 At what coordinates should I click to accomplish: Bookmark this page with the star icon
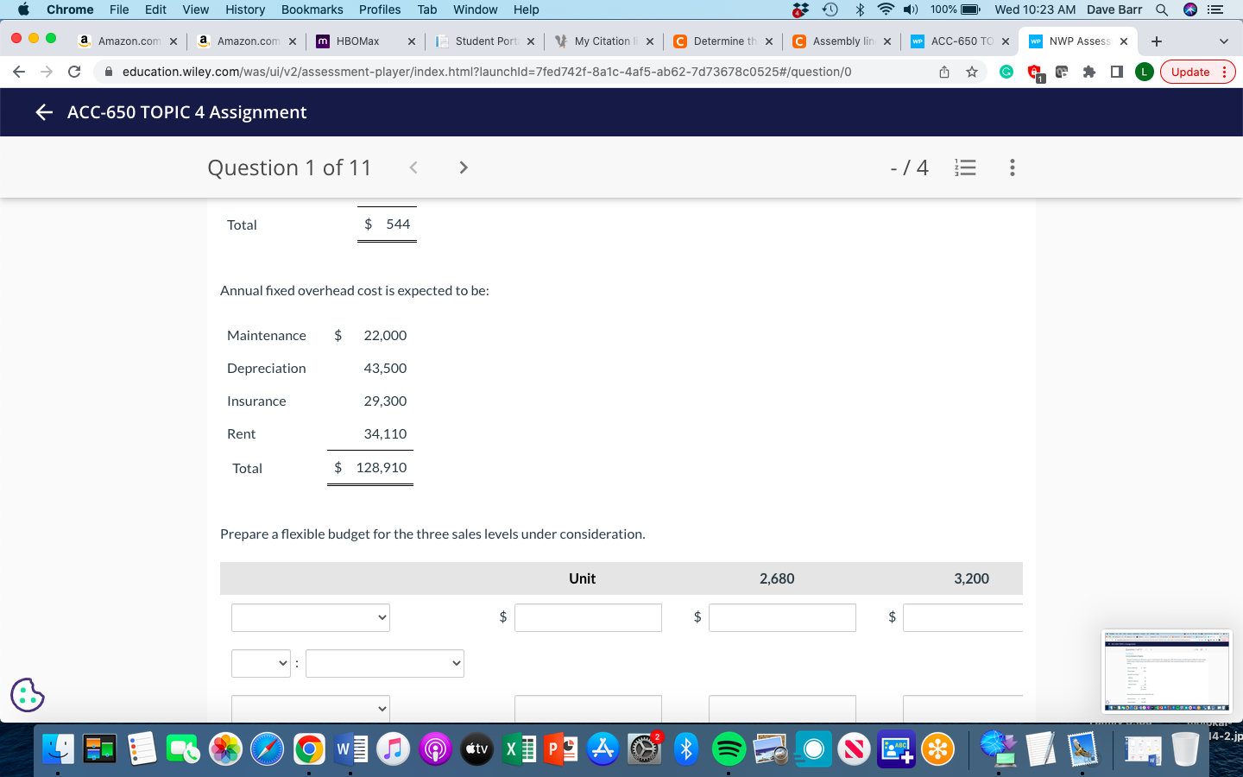(x=972, y=72)
